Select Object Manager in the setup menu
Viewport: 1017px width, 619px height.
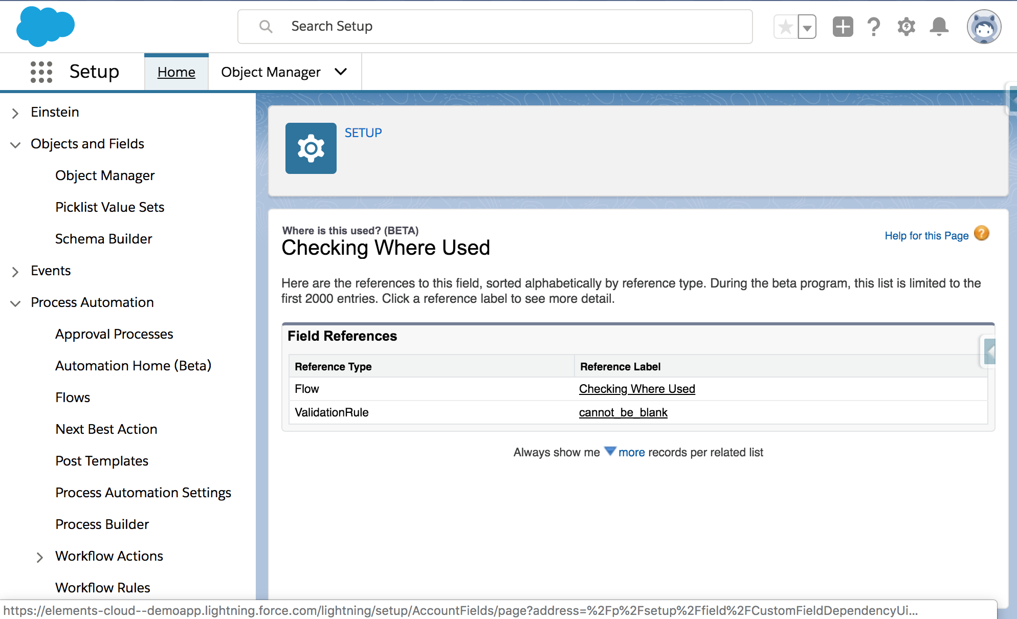105,175
